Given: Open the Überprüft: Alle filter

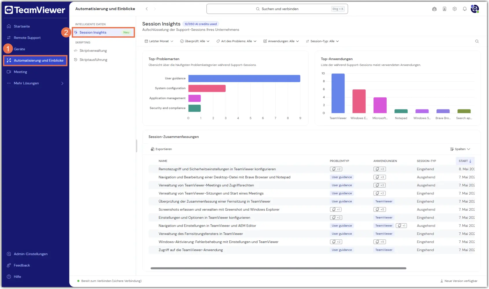Looking at the screenshot, I should [195, 41].
